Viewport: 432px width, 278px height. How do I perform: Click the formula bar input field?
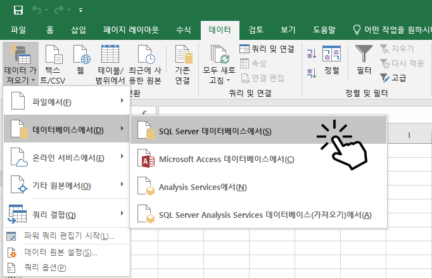coord(295,110)
